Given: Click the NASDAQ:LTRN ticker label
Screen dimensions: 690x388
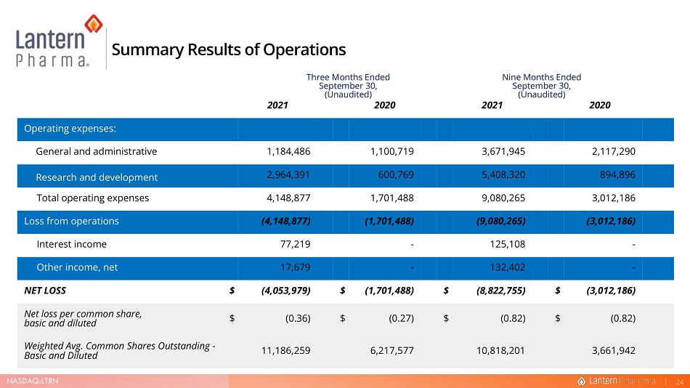Looking at the screenshot, I should coord(33,381).
